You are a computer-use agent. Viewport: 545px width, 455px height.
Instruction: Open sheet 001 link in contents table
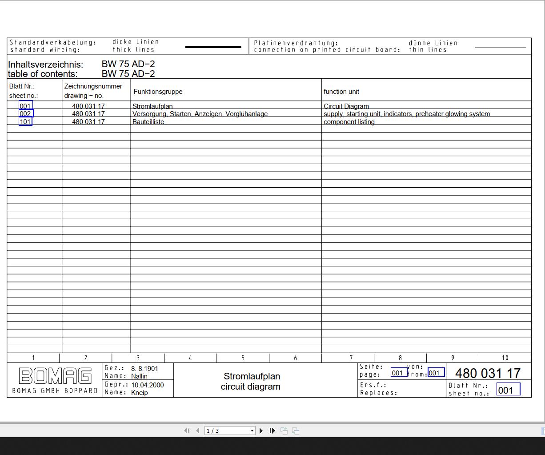point(26,106)
